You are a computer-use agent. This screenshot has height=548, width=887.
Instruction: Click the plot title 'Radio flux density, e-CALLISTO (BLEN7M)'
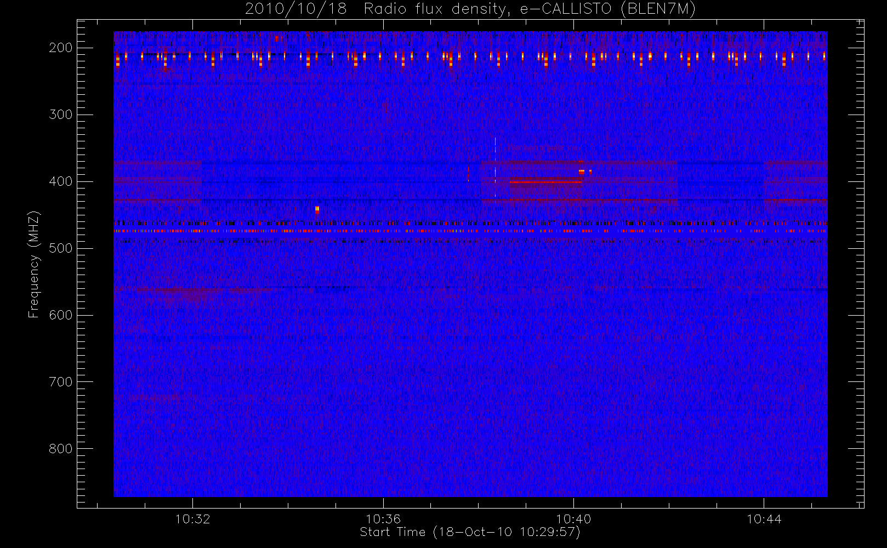point(530,9)
